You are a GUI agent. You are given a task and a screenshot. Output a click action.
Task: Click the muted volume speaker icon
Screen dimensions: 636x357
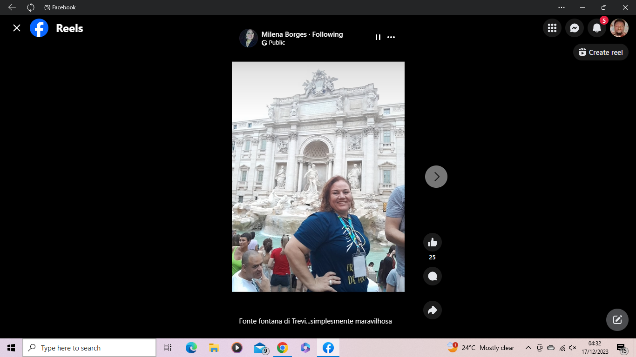pyautogui.click(x=573, y=348)
